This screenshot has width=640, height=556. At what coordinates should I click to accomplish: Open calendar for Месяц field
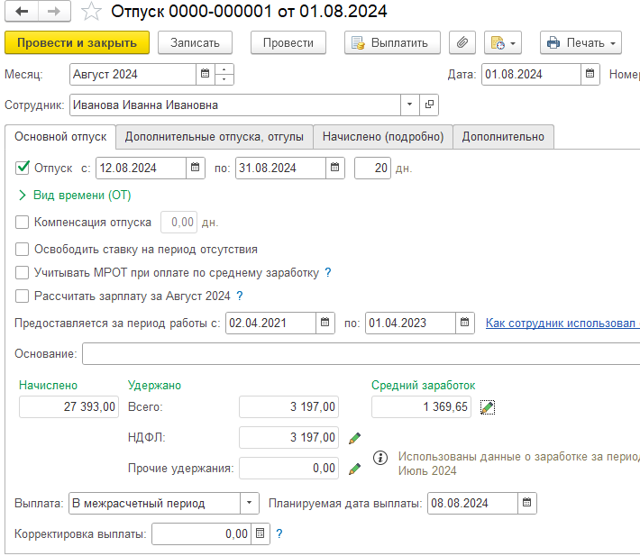tap(205, 74)
